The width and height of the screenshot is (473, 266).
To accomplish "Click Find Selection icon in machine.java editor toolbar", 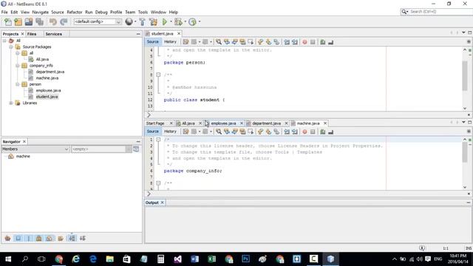I will click(219, 132).
